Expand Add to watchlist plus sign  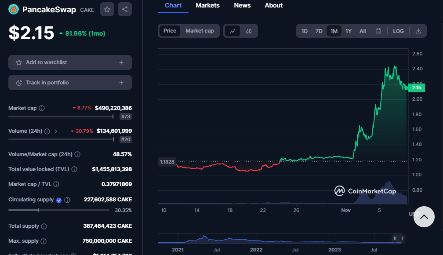(121, 62)
